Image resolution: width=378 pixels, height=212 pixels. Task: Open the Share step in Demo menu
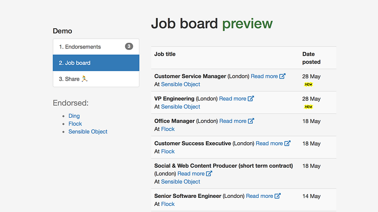(x=96, y=79)
